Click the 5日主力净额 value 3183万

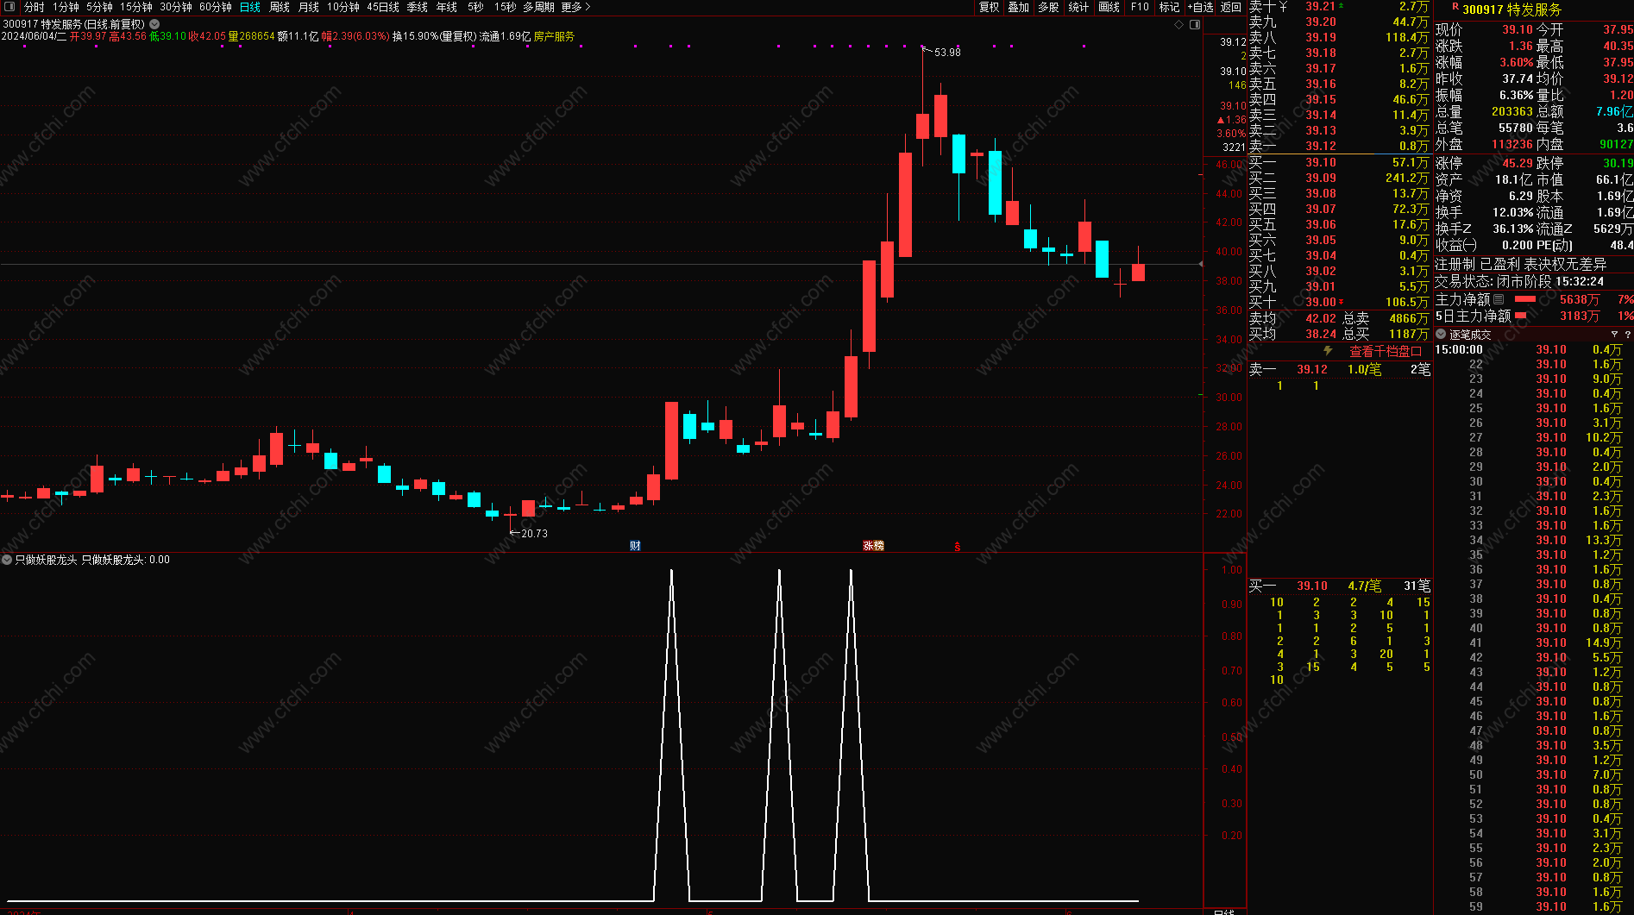point(1580,316)
